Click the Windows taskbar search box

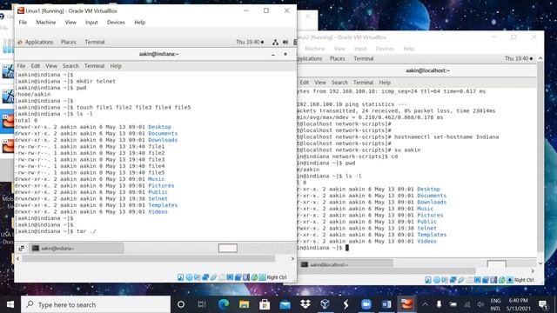[x=96, y=304]
